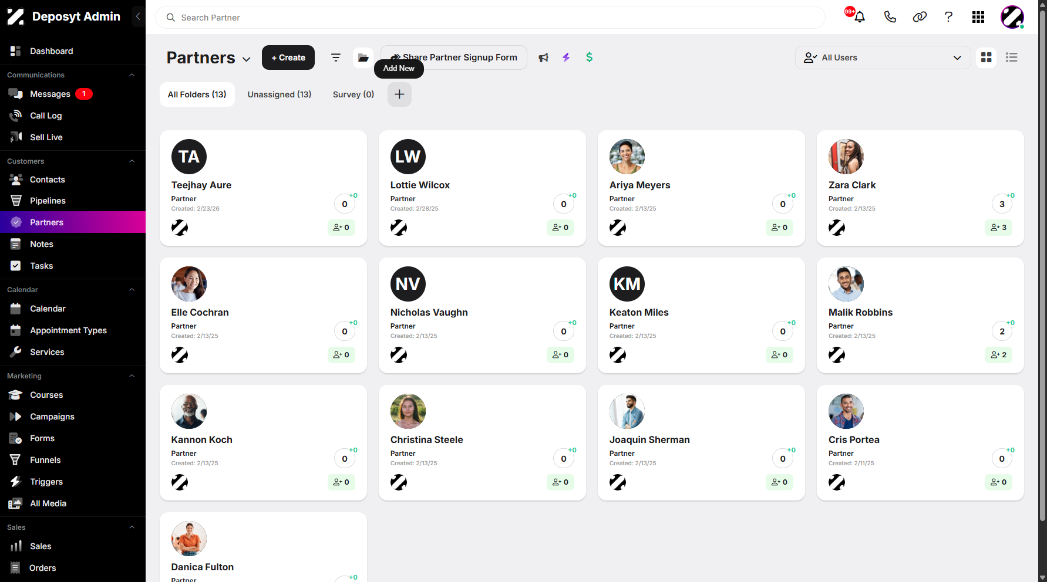Collapse the Marketing section
This screenshot has width=1047, height=582.
pyautogui.click(x=132, y=376)
